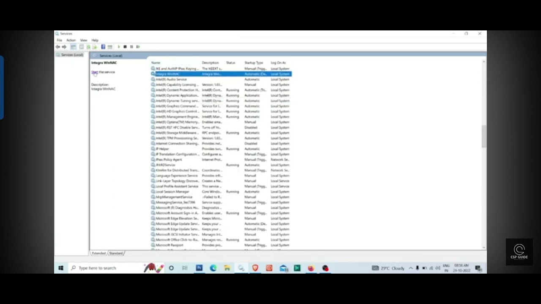Select Microsoft Office Click-to-Run service row

tap(221, 240)
